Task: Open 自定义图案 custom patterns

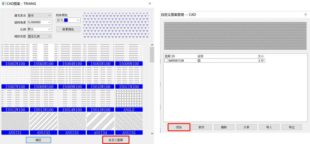Action: [116, 140]
